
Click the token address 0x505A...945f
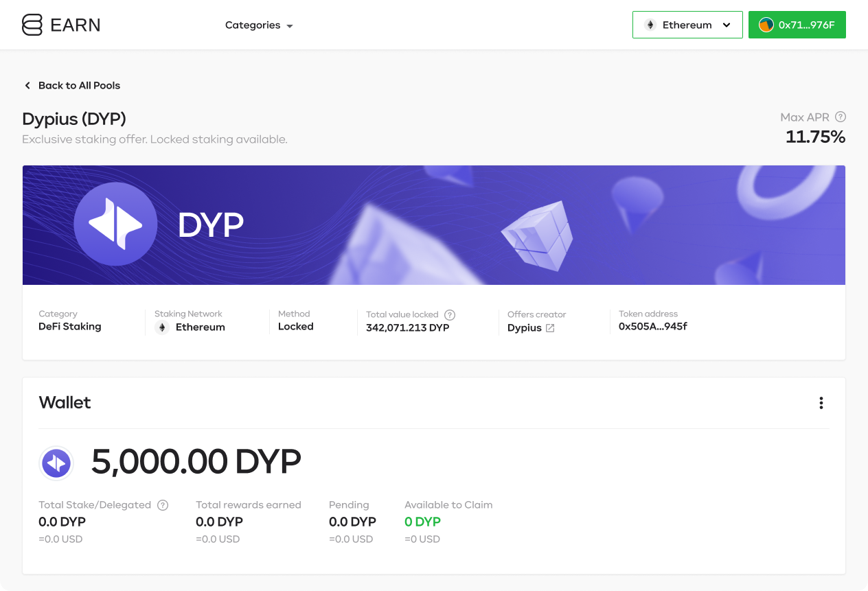(x=653, y=327)
